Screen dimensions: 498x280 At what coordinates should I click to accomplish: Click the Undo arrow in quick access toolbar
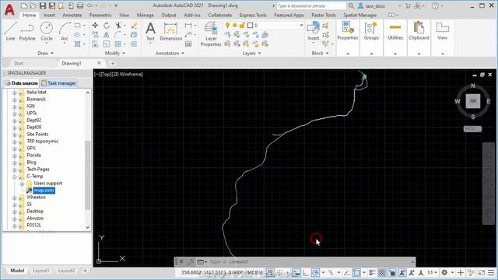89,5
